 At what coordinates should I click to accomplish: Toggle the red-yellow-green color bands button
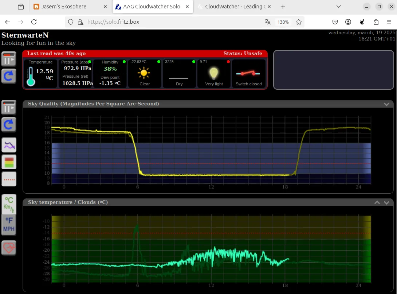click(9, 162)
